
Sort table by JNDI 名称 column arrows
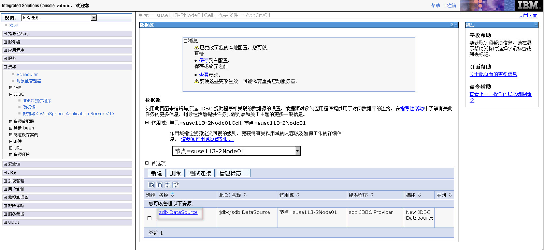click(245, 195)
